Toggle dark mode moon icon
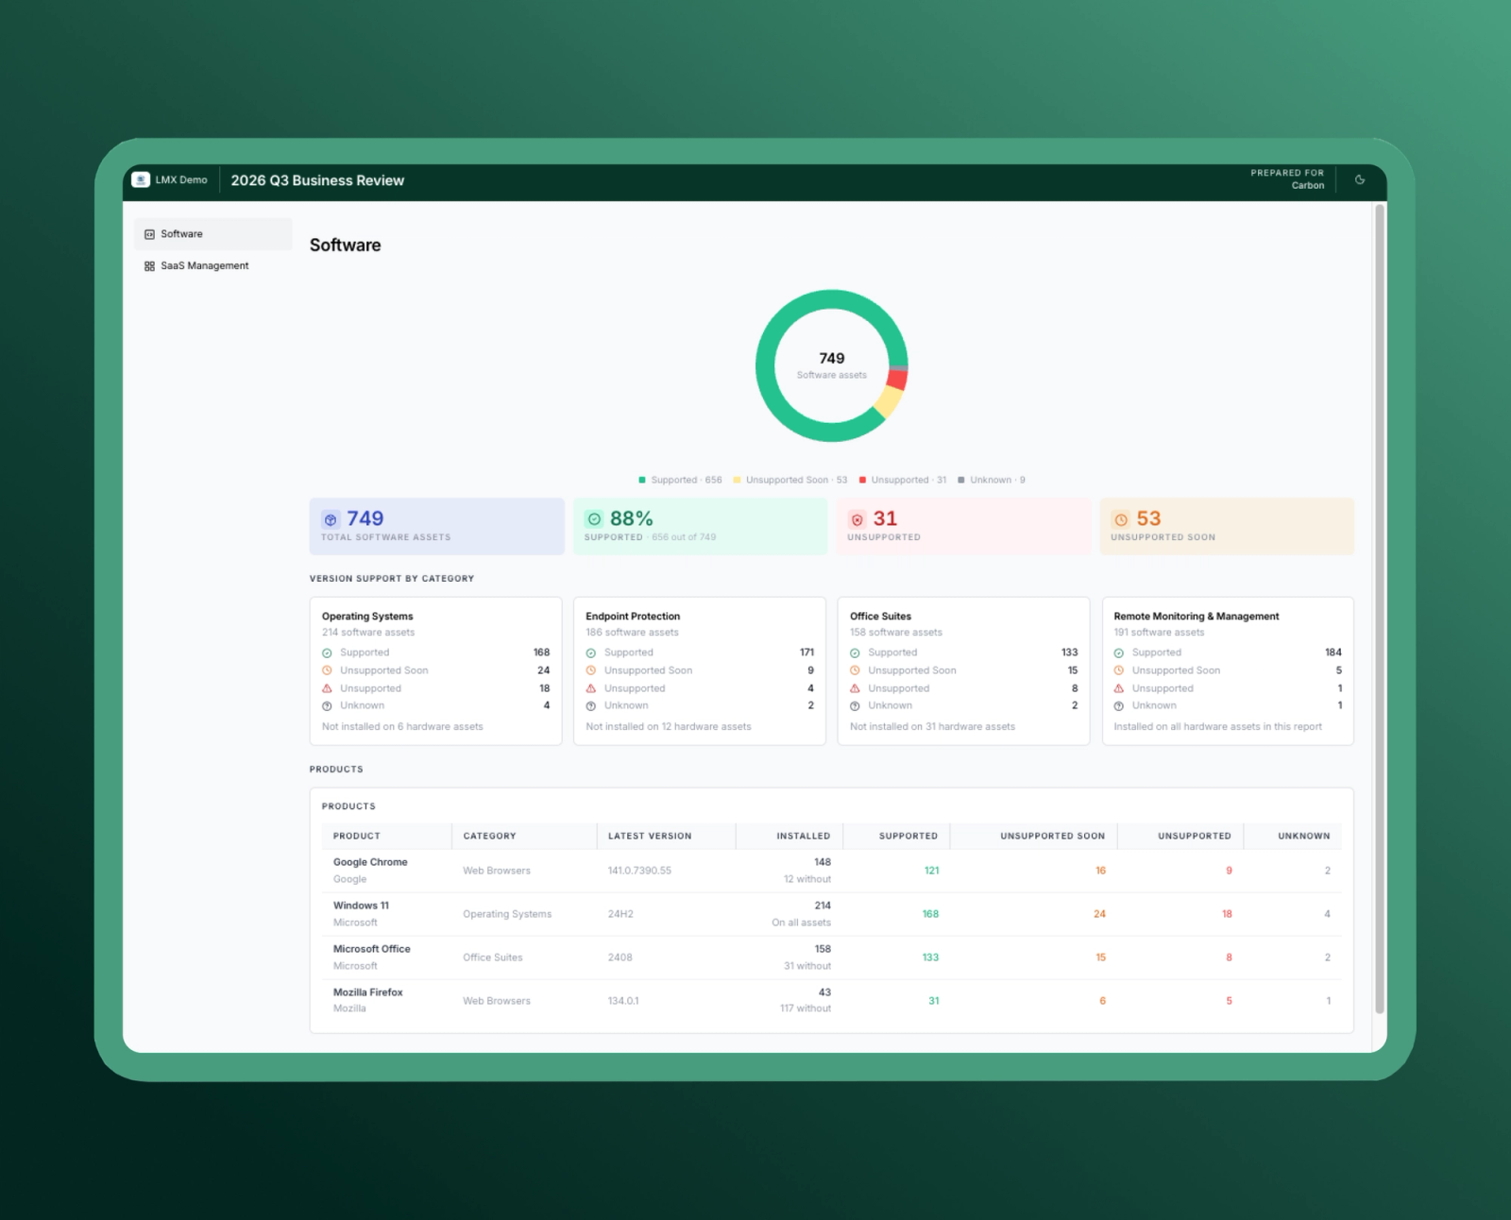This screenshot has height=1220, width=1511. point(1360,179)
